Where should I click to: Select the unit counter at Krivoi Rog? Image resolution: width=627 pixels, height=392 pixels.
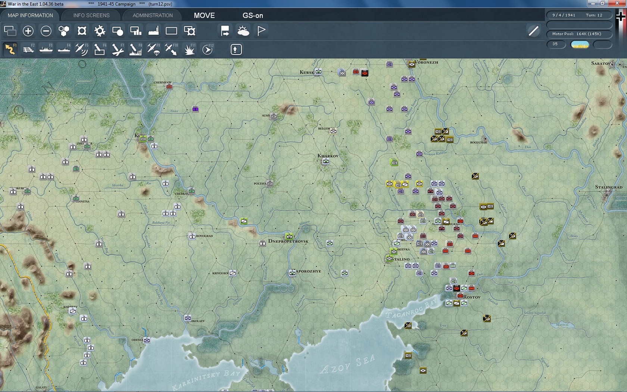coord(233,273)
